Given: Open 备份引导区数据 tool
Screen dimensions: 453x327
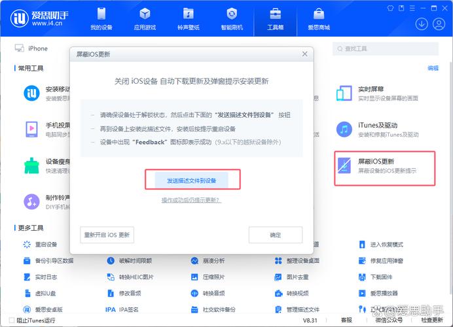Looking at the screenshot, I should click(x=48, y=261).
